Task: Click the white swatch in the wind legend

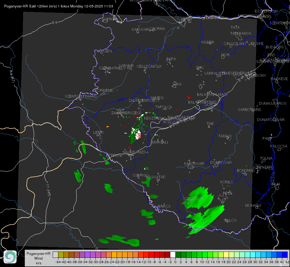Action: click(173, 255)
